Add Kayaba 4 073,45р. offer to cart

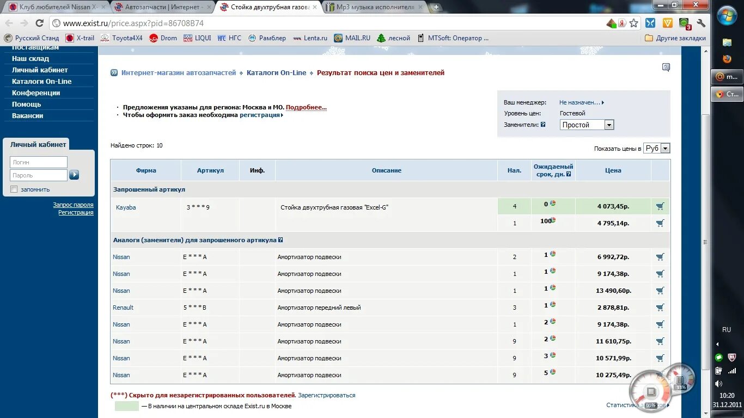click(660, 207)
